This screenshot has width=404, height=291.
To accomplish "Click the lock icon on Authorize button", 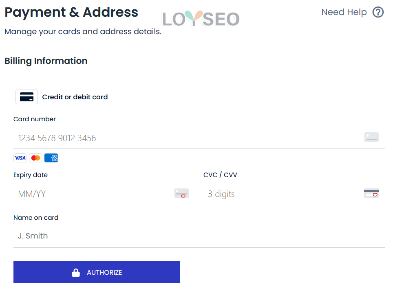I will 76,273.
